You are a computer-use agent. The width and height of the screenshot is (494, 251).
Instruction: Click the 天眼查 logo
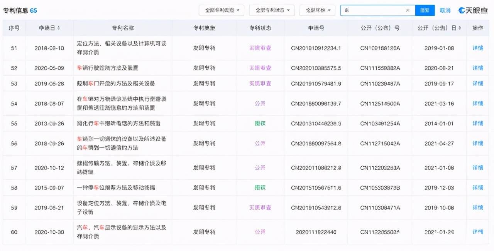pyautogui.click(x=473, y=10)
